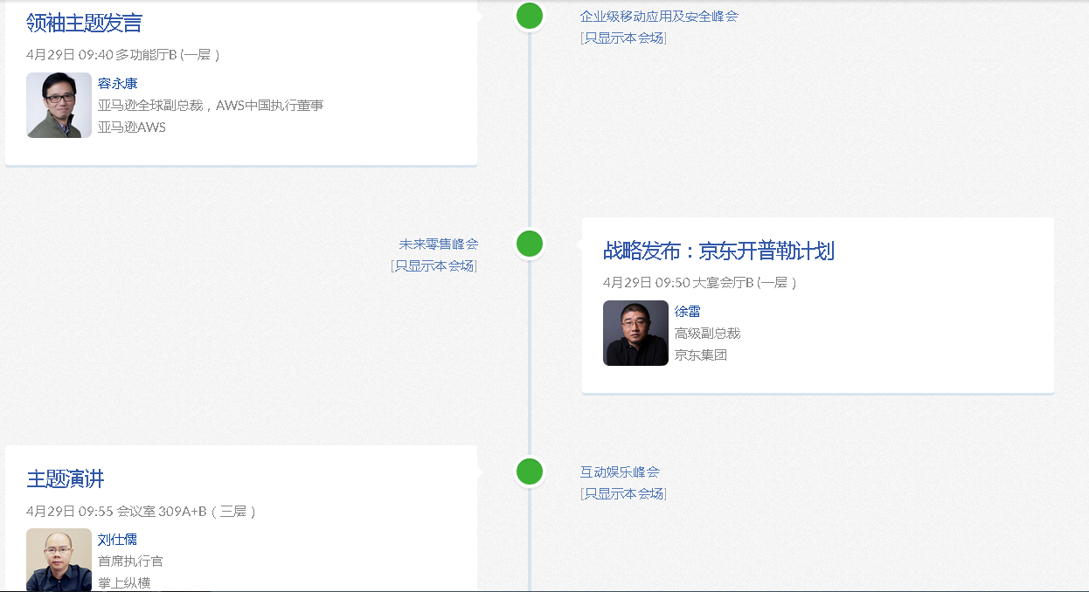The image size is (1089, 592).
Task: Open the 互动娱乐峰会 track link
Action: (620, 472)
